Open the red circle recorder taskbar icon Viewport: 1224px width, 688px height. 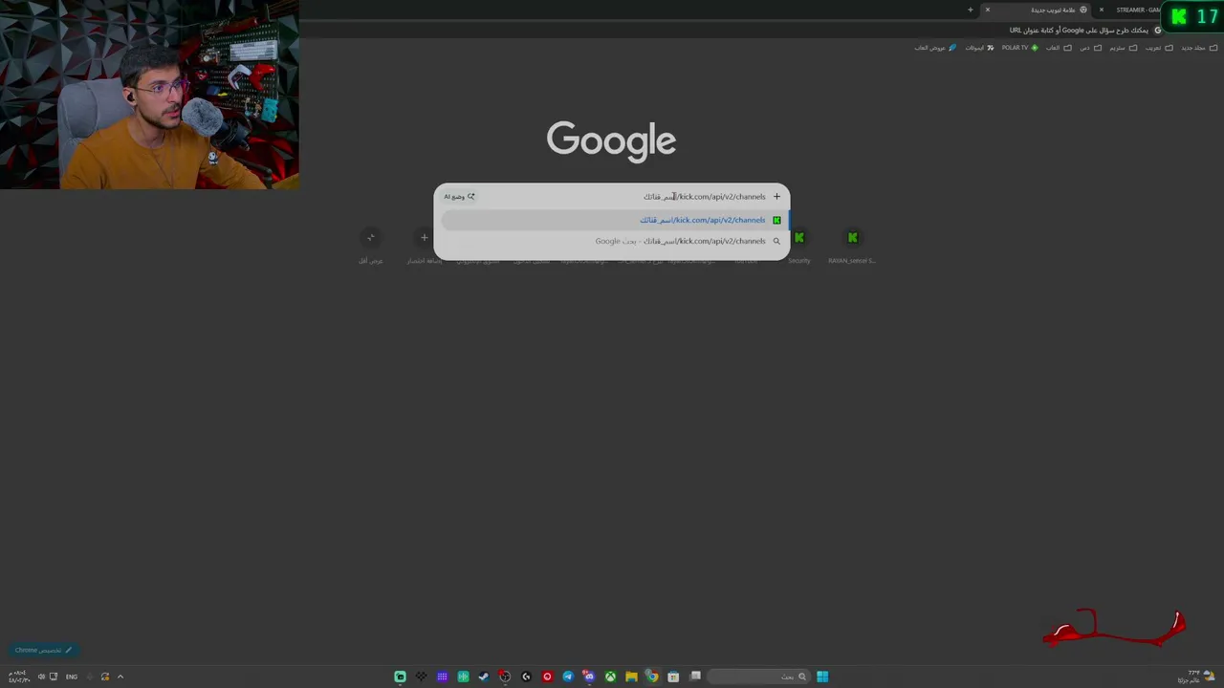(x=547, y=677)
